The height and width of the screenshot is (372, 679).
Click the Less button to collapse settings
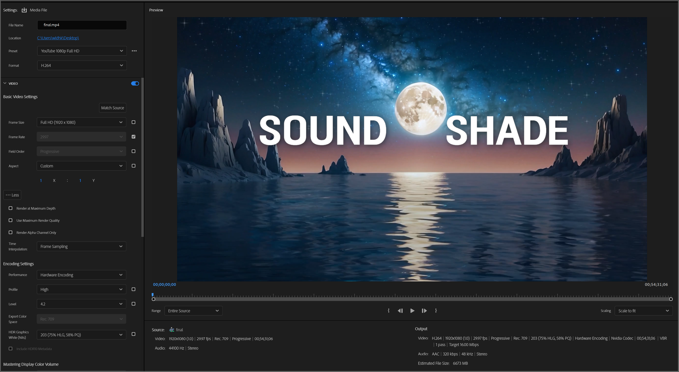click(x=12, y=195)
